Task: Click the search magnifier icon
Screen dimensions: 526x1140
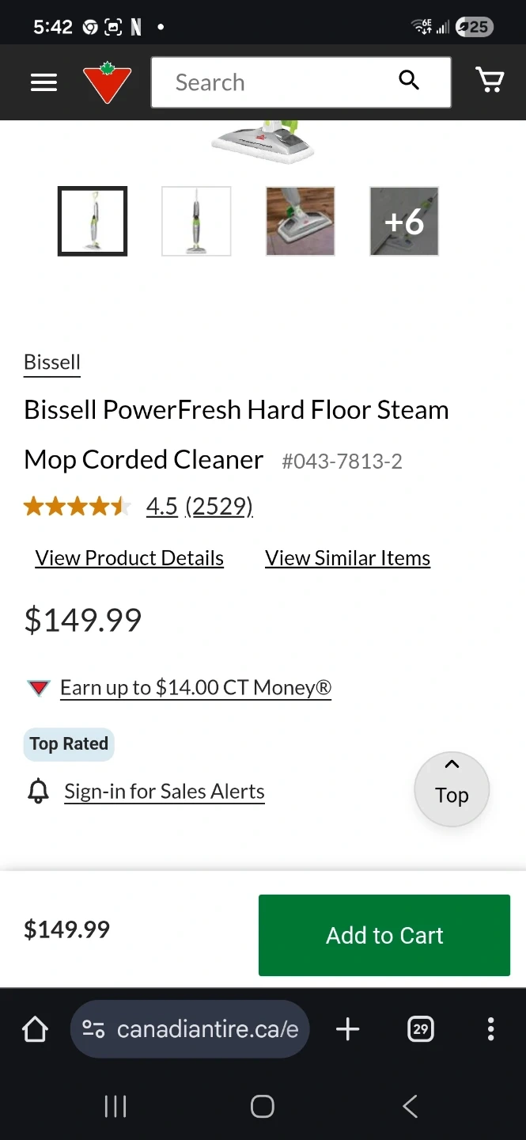Action: (x=409, y=81)
